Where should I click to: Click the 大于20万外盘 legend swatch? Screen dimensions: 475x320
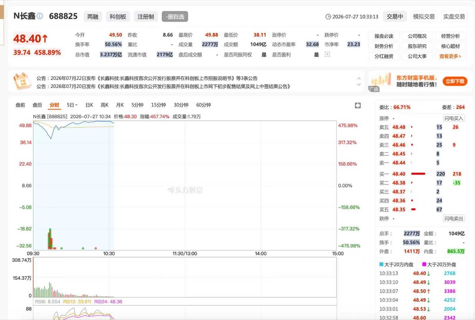[424, 264]
